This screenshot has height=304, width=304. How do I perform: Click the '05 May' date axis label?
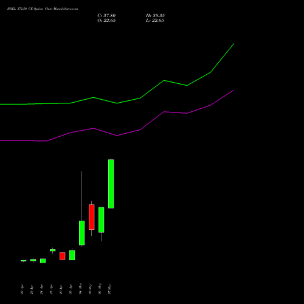[x=90, y=289]
